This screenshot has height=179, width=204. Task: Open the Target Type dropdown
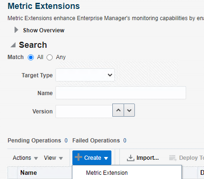pyautogui.click(x=85, y=75)
